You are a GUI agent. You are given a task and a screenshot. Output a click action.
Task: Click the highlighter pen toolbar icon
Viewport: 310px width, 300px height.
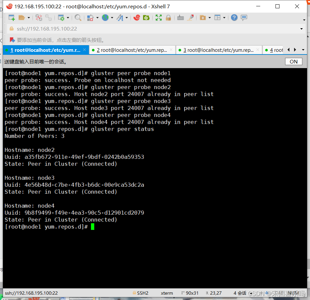[191, 18]
